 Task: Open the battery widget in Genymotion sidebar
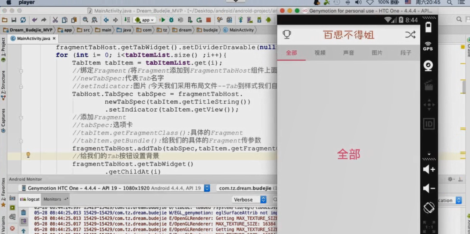tap(428, 26)
